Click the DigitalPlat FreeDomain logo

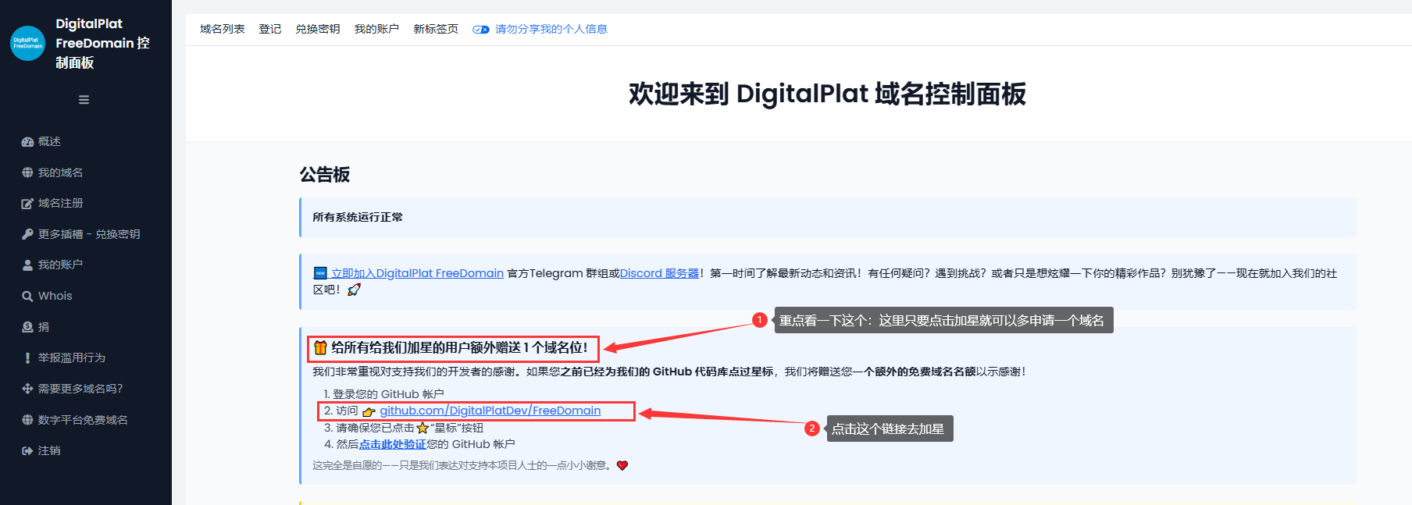coord(27,43)
